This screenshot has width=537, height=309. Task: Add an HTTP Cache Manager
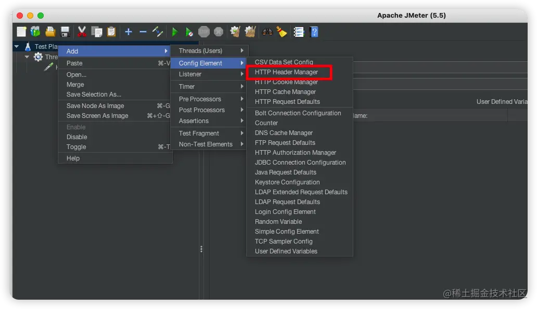coord(299,92)
